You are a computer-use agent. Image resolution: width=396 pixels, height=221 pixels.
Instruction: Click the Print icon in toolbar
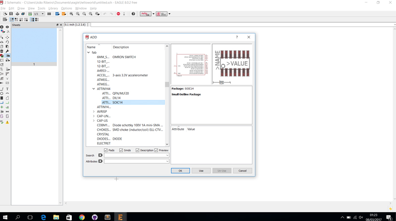17,14
